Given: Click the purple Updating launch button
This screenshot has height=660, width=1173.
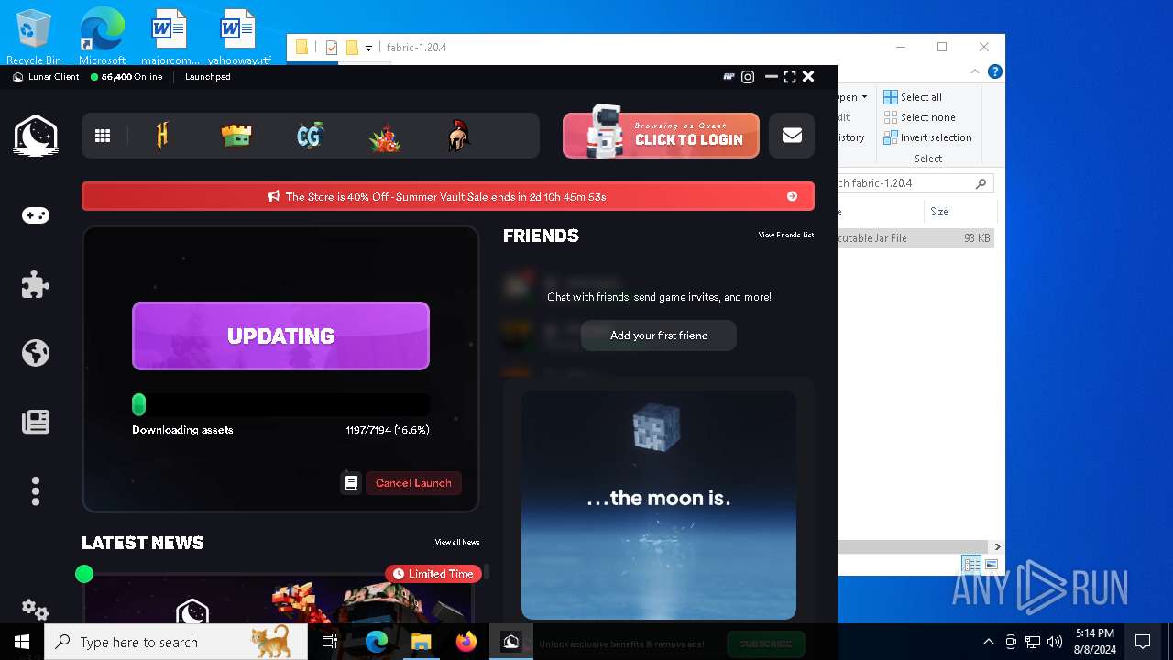Looking at the screenshot, I should click(x=280, y=335).
